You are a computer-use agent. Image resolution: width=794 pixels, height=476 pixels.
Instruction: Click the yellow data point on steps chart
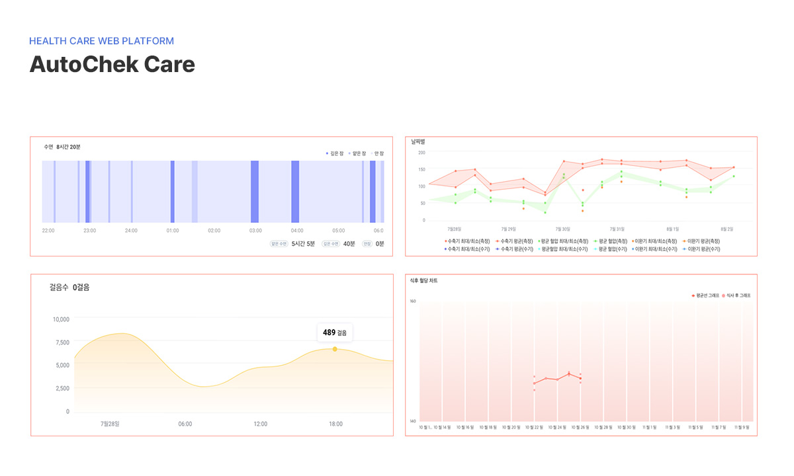tap(335, 349)
